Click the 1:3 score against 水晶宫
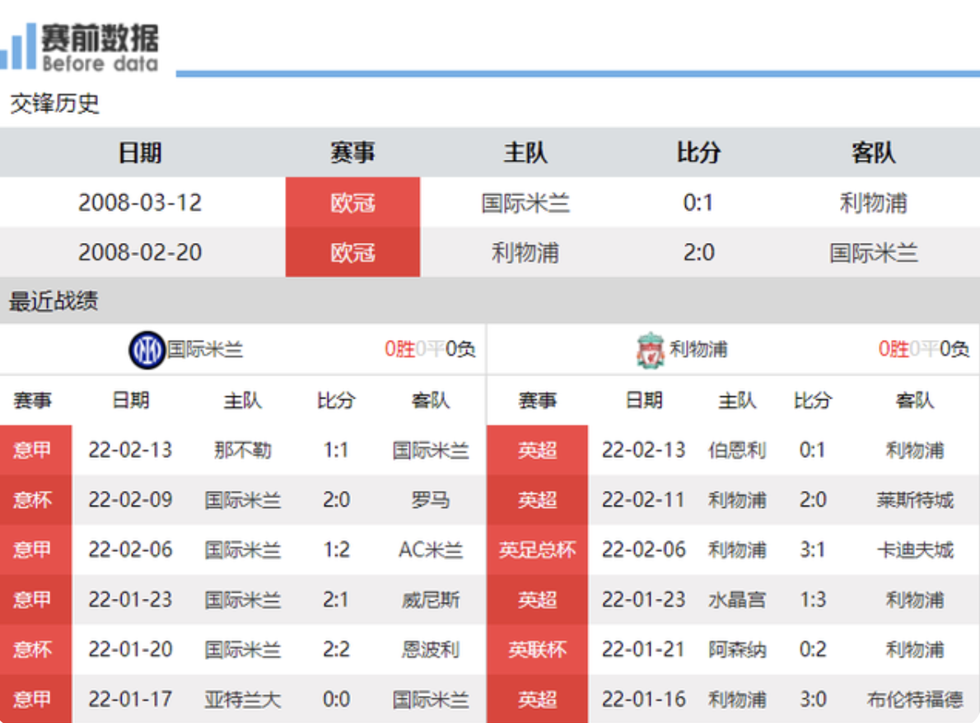The image size is (980, 723). point(812,599)
